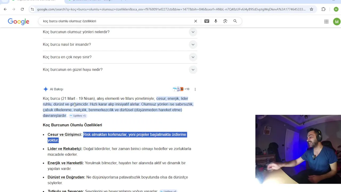Viewport: 341px width, 192px height.
Task: Open site info icon in address bar
Action: (x=32, y=9)
